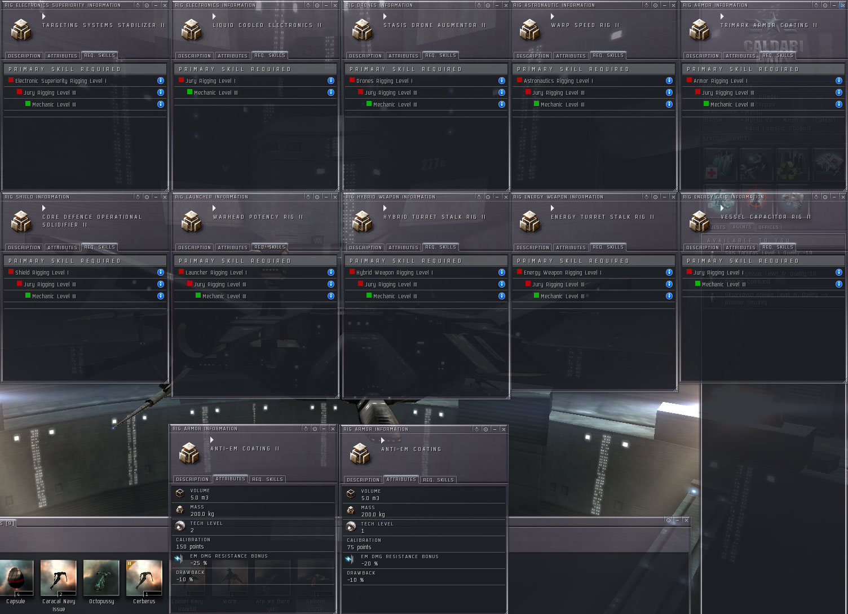Show info for Shield Rigging Level I
The width and height of the screenshot is (848, 614).
tap(161, 272)
